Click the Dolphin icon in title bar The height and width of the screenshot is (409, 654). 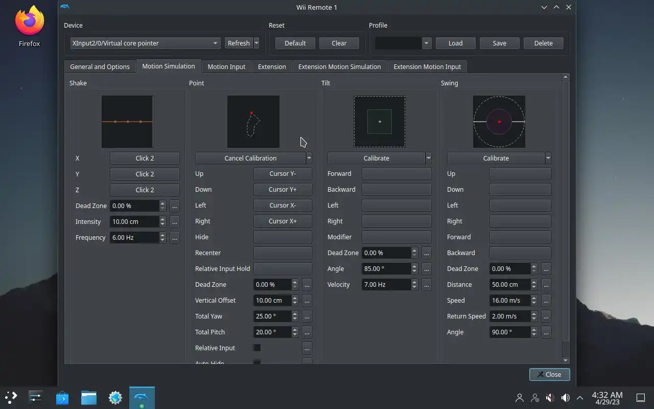pyautogui.click(x=65, y=7)
